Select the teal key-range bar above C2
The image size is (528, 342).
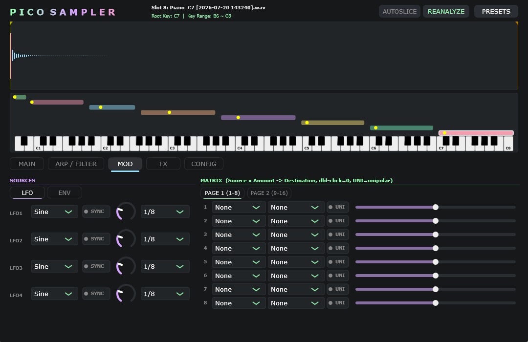[112, 107]
